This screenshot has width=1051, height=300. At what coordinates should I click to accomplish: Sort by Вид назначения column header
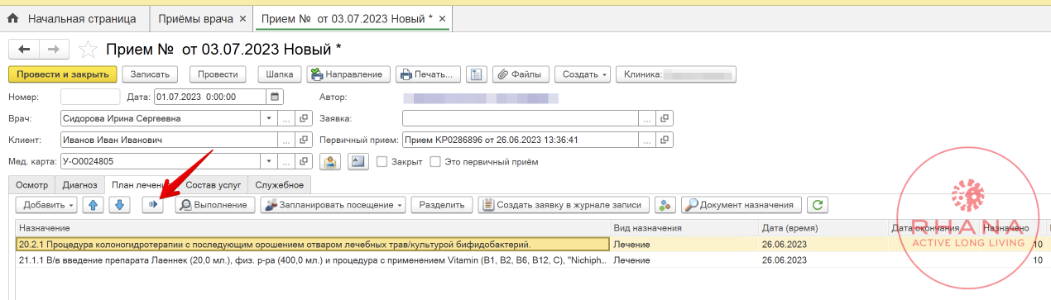pyautogui.click(x=684, y=227)
